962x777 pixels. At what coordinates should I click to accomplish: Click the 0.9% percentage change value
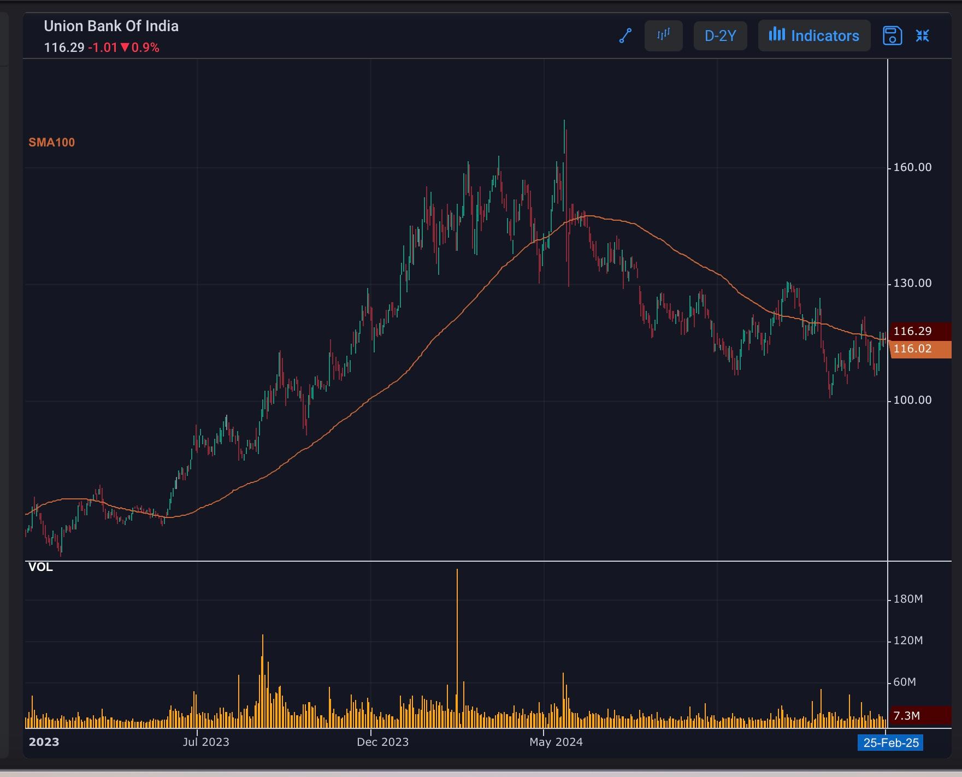[145, 48]
